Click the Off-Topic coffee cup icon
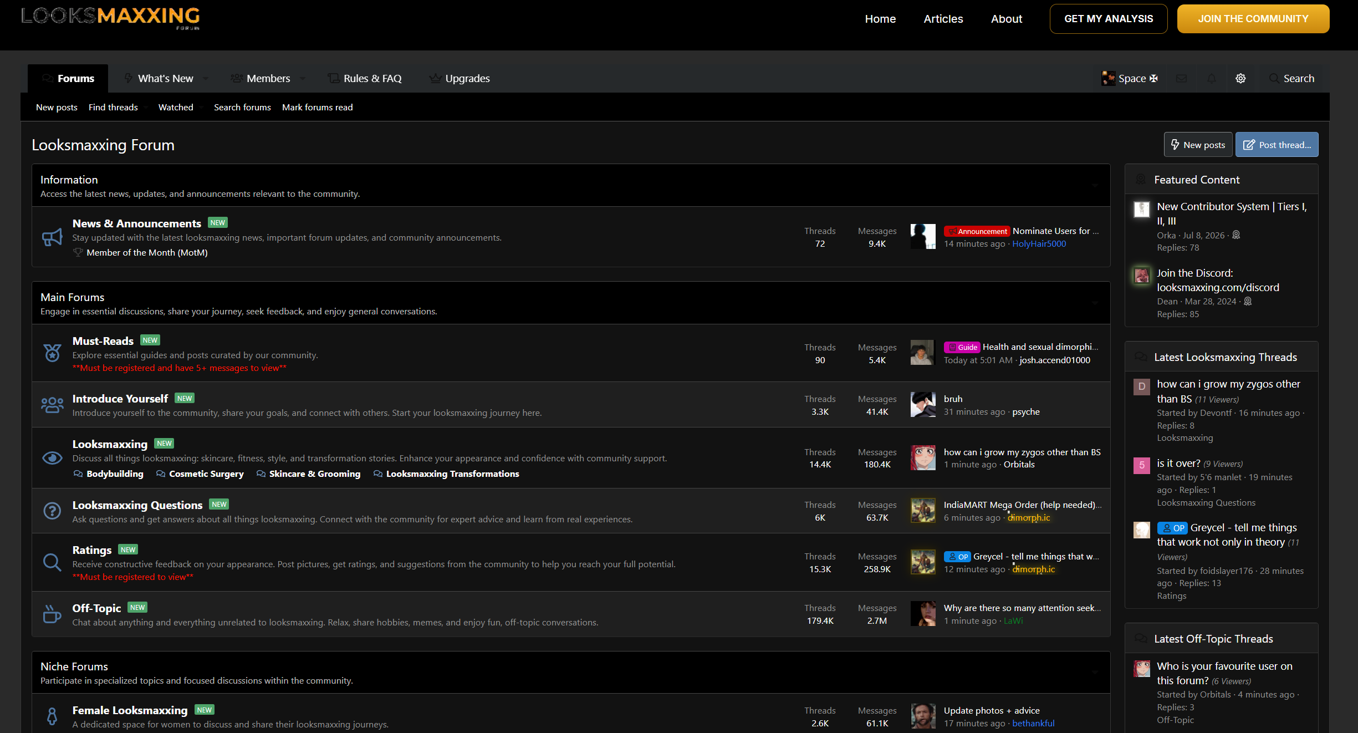This screenshot has height=733, width=1358. click(52, 614)
